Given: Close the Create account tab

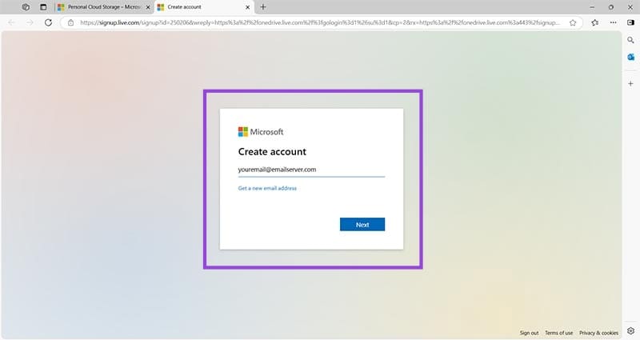Looking at the screenshot, I should coord(247,7).
